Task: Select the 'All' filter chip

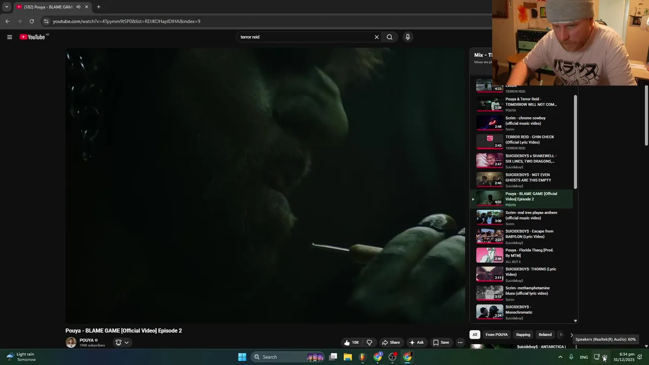Action: pyautogui.click(x=475, y=335)
